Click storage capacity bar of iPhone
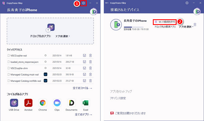This screenshot has width=204, height=121. [x=134, y=27]
